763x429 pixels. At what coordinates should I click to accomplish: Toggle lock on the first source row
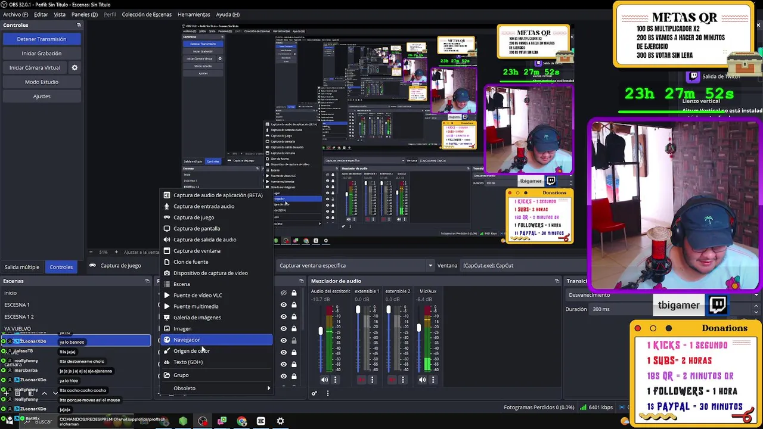point(294,293)
